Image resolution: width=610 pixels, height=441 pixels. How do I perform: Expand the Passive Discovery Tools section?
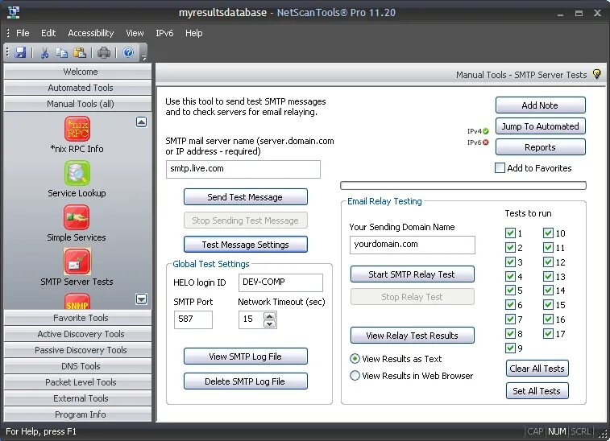click(78, 350)
